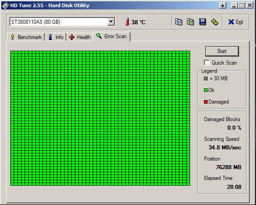Click the ST3808110AS (80 GB) drive field
256x205 pixels.
[62, 22]
